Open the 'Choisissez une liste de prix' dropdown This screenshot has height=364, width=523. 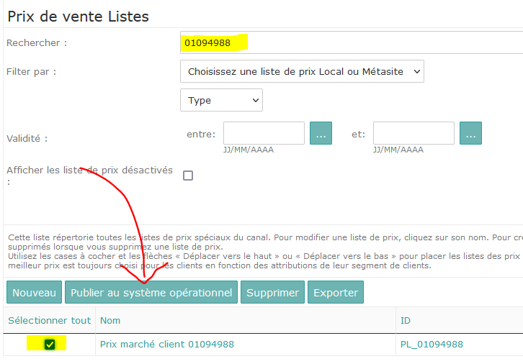pyautogui.click(x=302, y=71)
